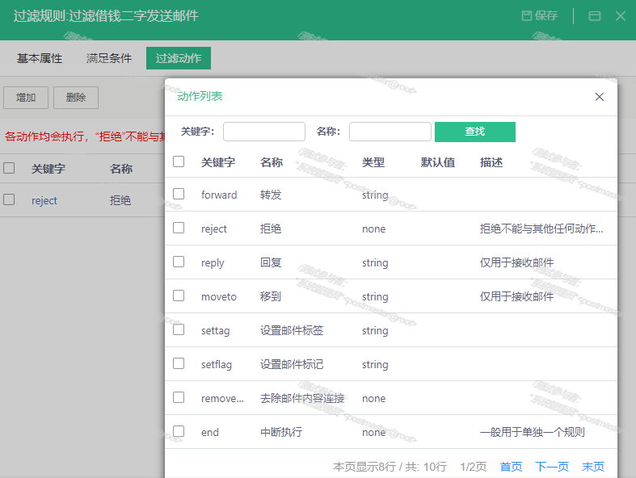
Task: Open the 满足条件 tab
Action: pos(109,58)
